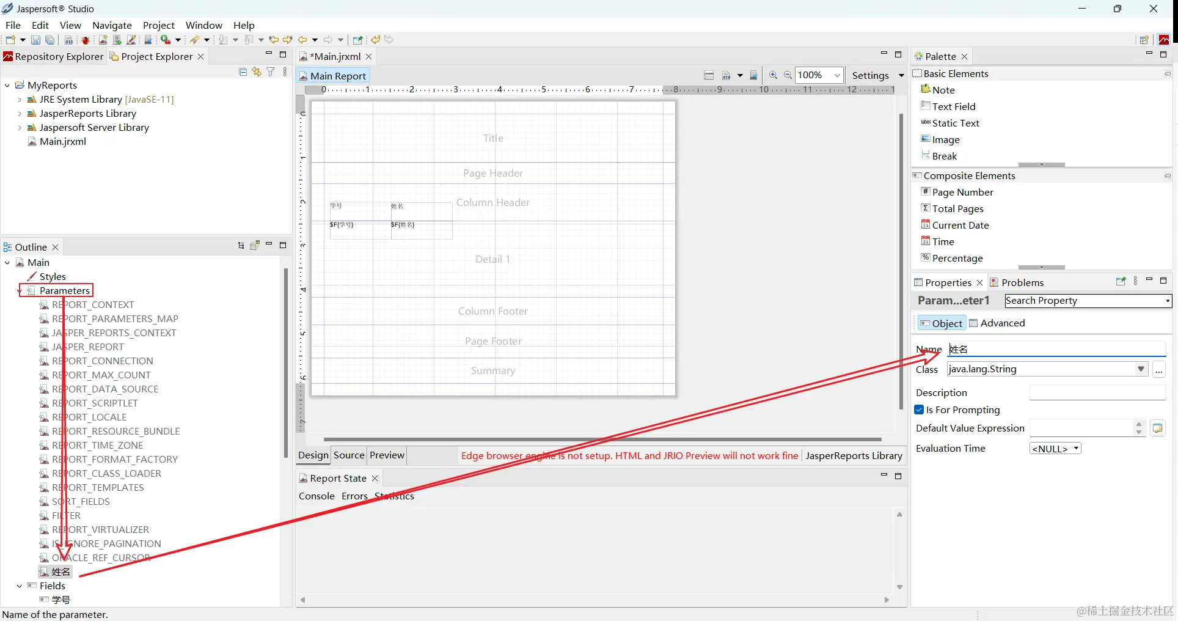Select the Static Text tool in the Palette

[x=949, y=123]
